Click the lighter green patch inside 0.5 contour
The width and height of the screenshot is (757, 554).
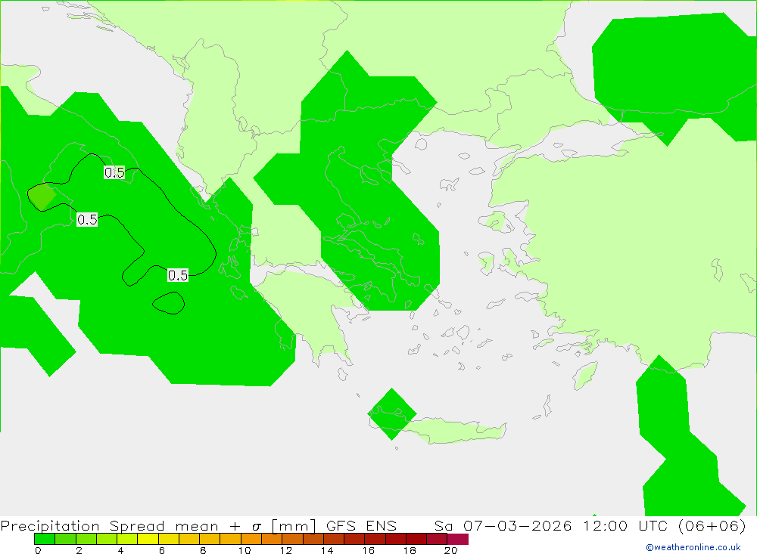tap(42, 197)
